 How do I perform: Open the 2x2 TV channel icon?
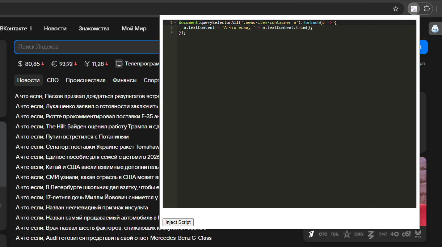coord(382,234)
